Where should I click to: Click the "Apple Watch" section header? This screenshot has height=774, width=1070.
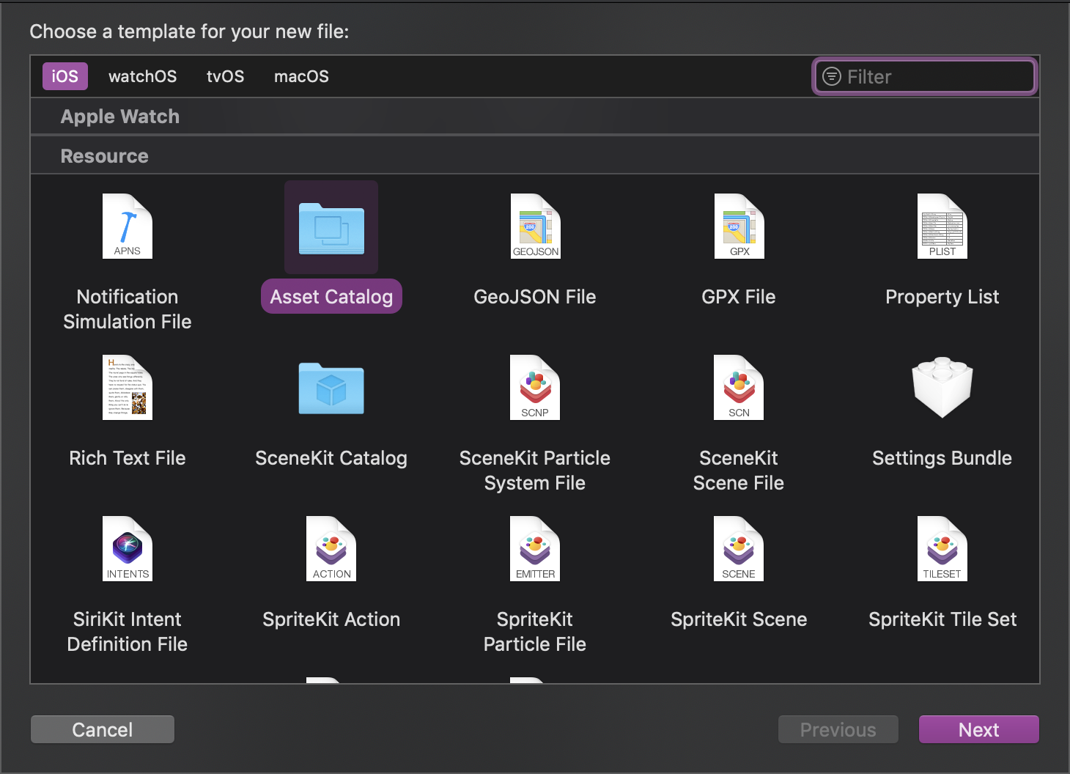pos(120,117)
